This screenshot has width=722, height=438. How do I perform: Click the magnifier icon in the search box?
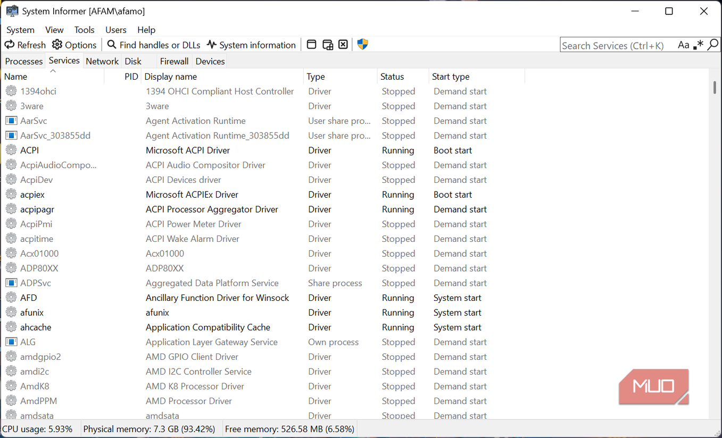(x=713, y=45)
